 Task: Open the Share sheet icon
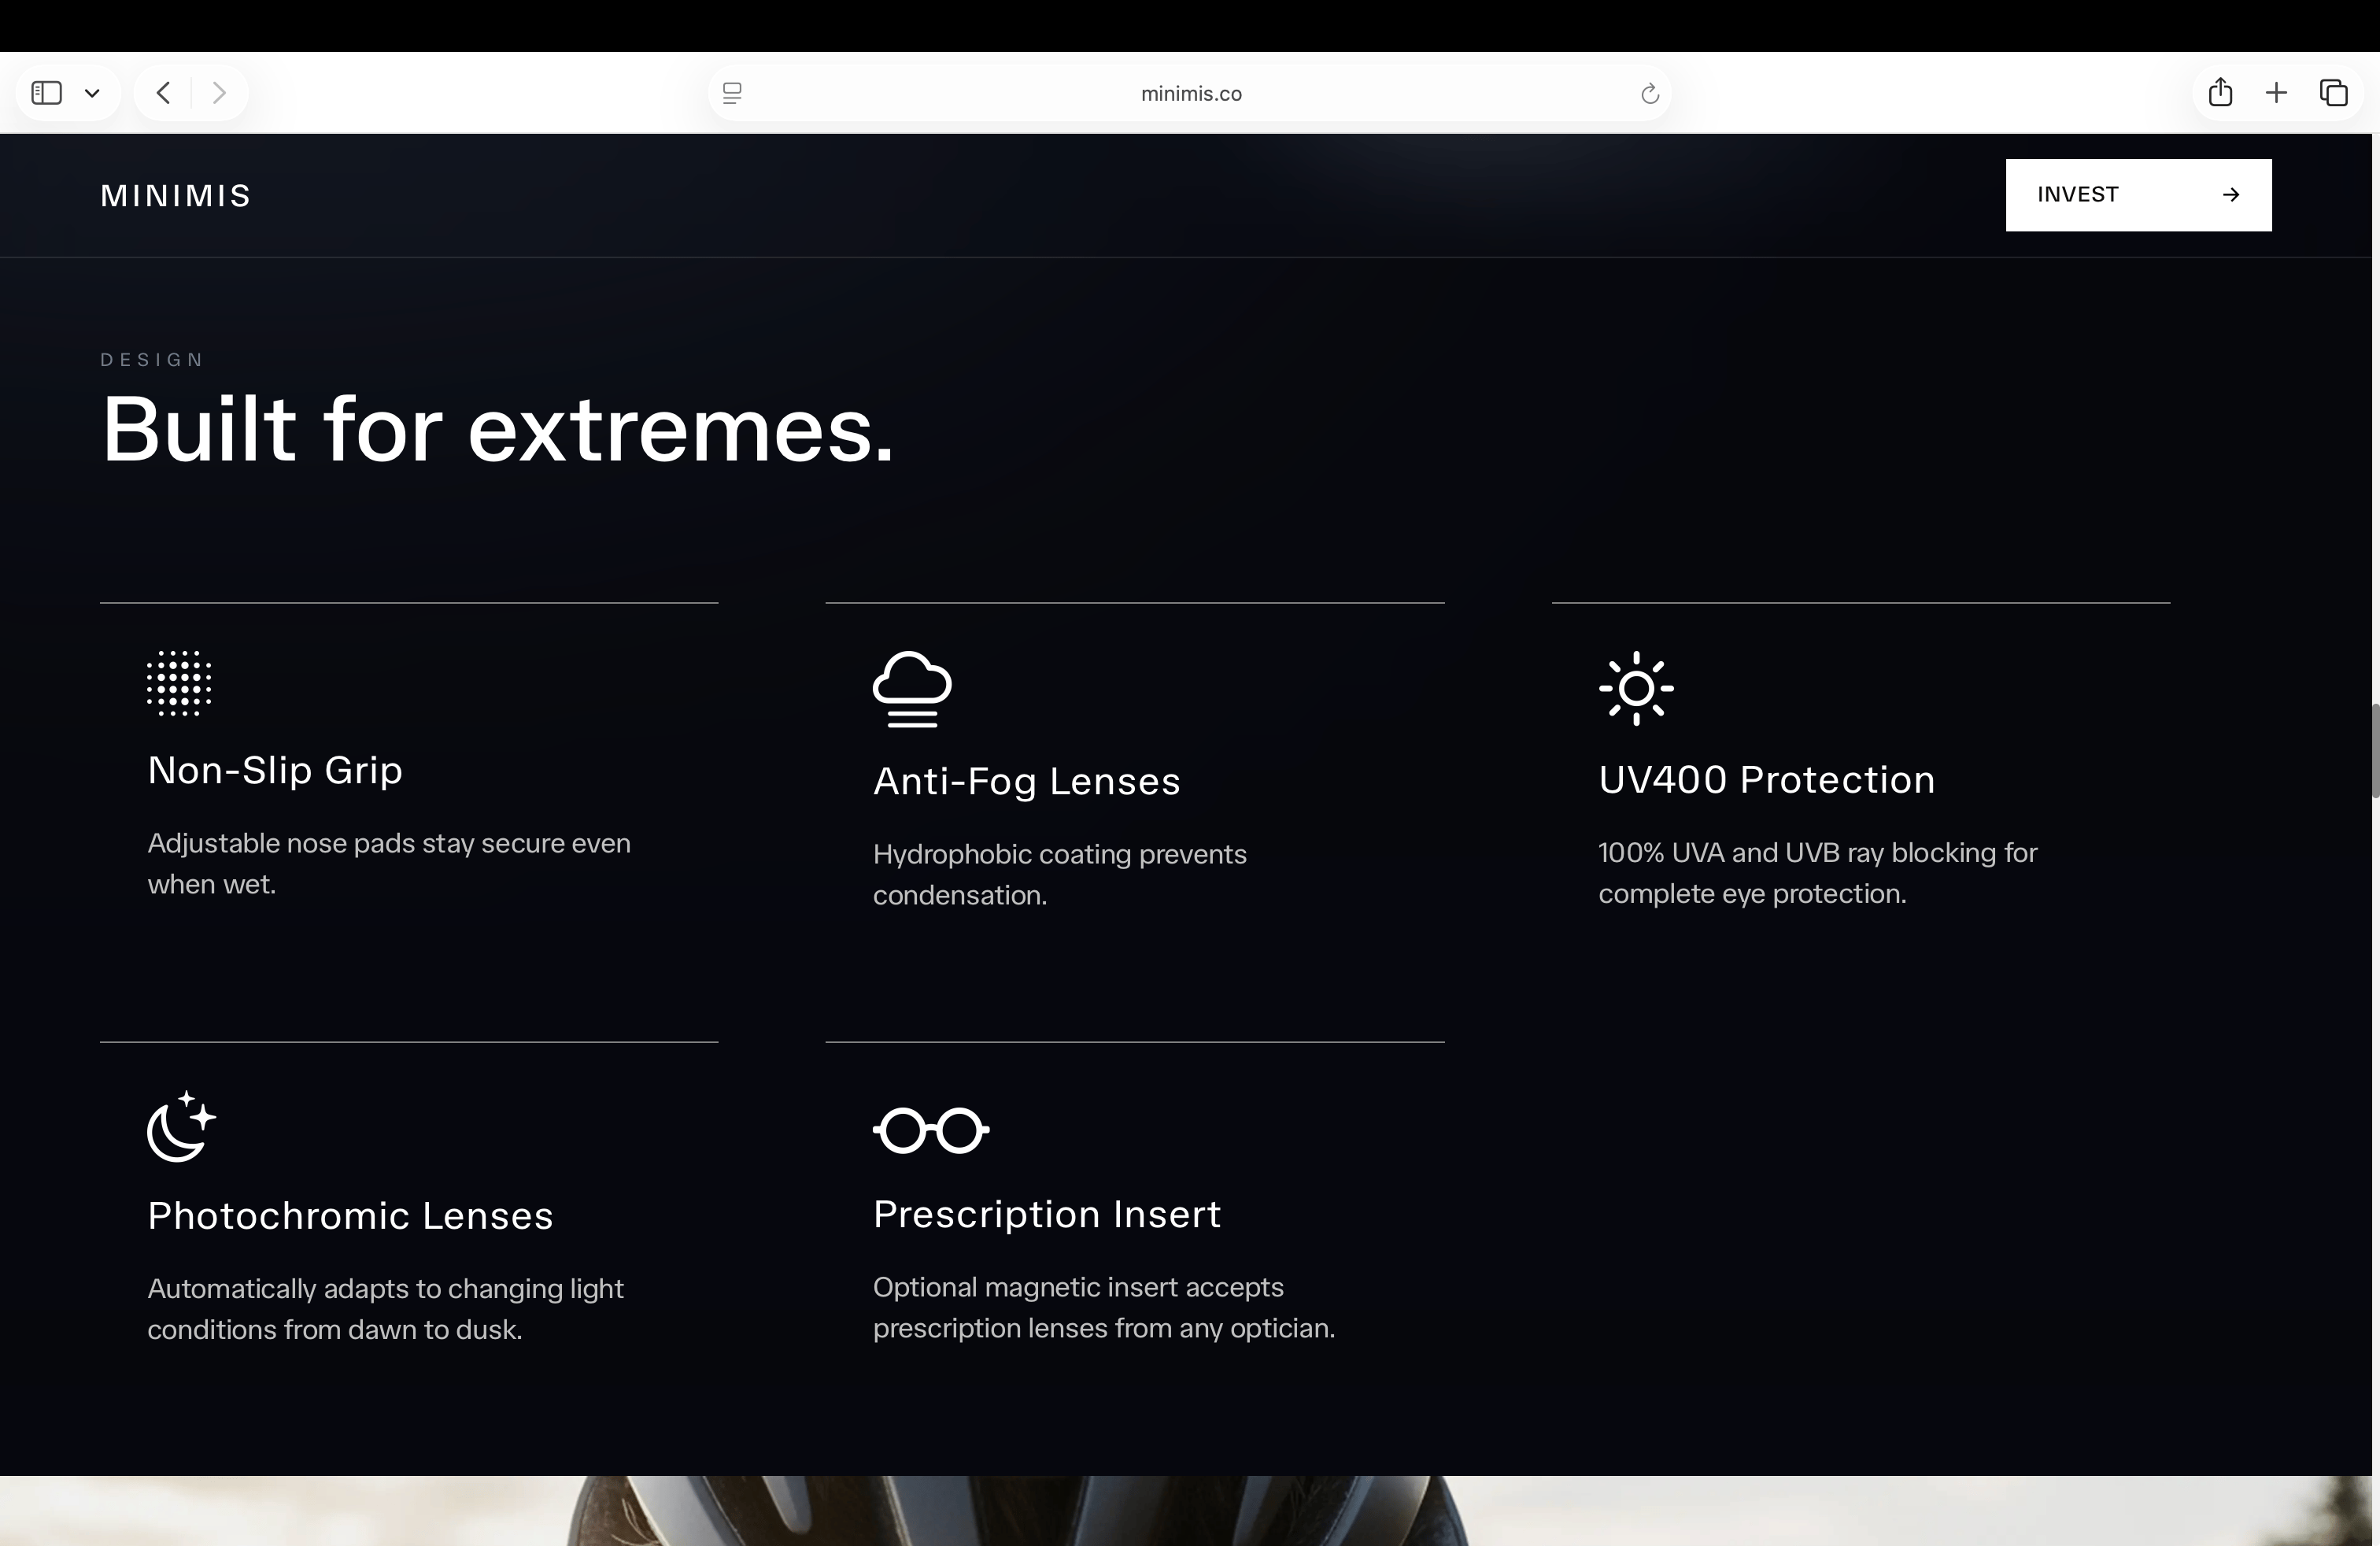point(2220,93)
